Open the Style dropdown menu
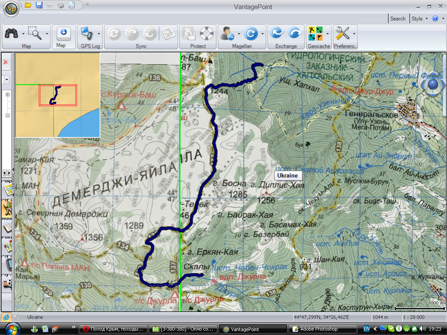The height and width of the screenshot is (335, 447). 419,18
